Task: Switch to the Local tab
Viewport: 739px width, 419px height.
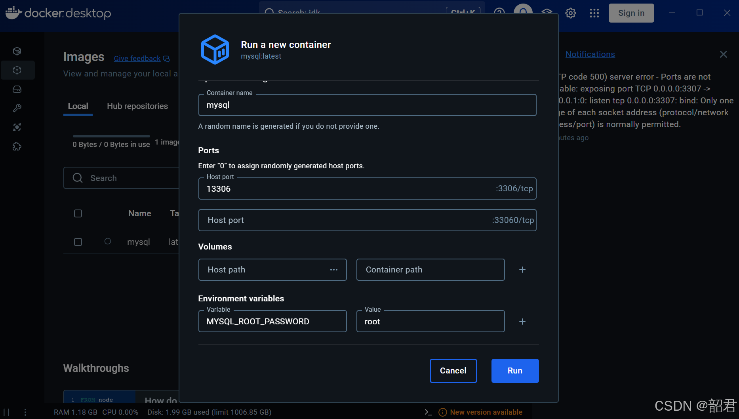Action: [78, 106]
